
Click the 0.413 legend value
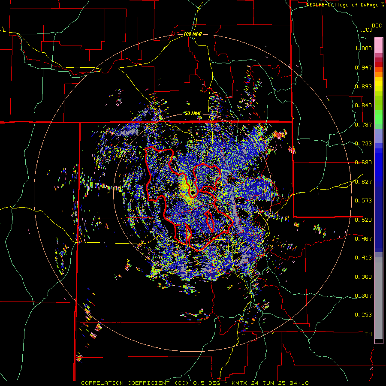(x=363, y=258)
